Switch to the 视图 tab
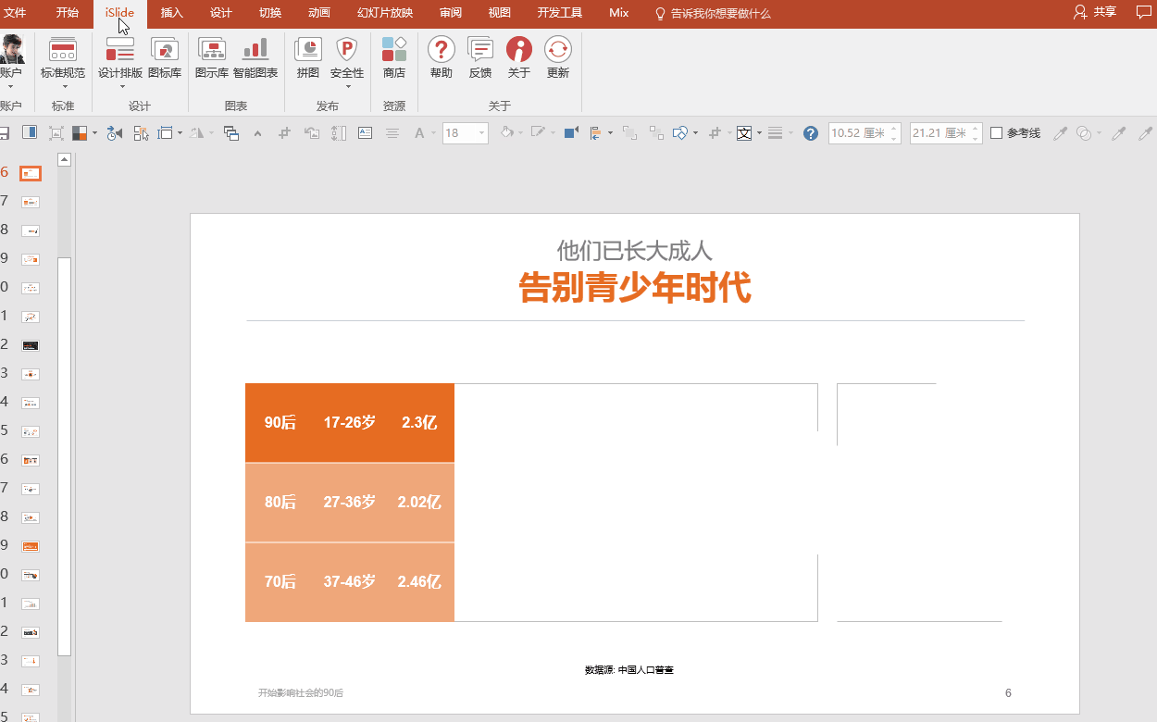1157x722 pixels. pos(500,13)
